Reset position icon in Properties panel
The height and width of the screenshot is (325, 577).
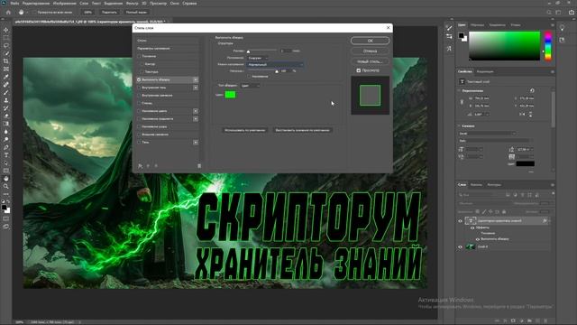[532, 90]
